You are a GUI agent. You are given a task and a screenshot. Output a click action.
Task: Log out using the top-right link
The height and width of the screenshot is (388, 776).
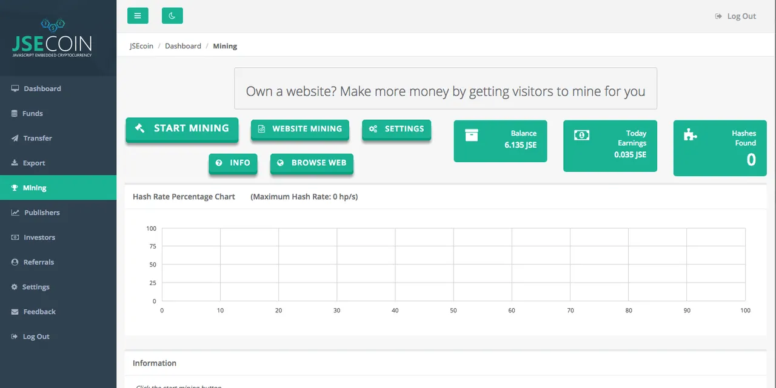pyautogui.click(x=735, y=16)
